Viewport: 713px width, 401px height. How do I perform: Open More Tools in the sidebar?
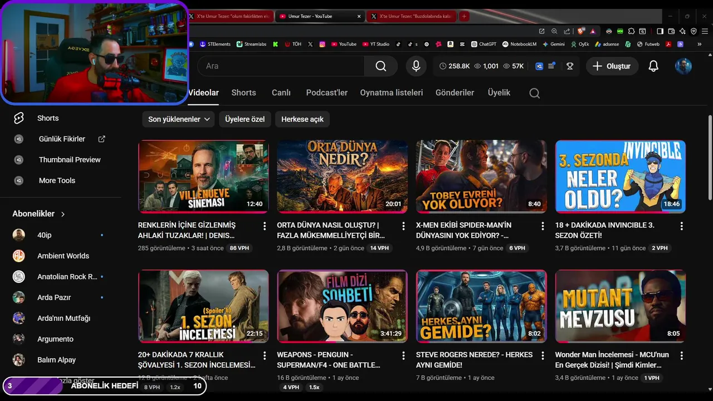click(57, 180)
